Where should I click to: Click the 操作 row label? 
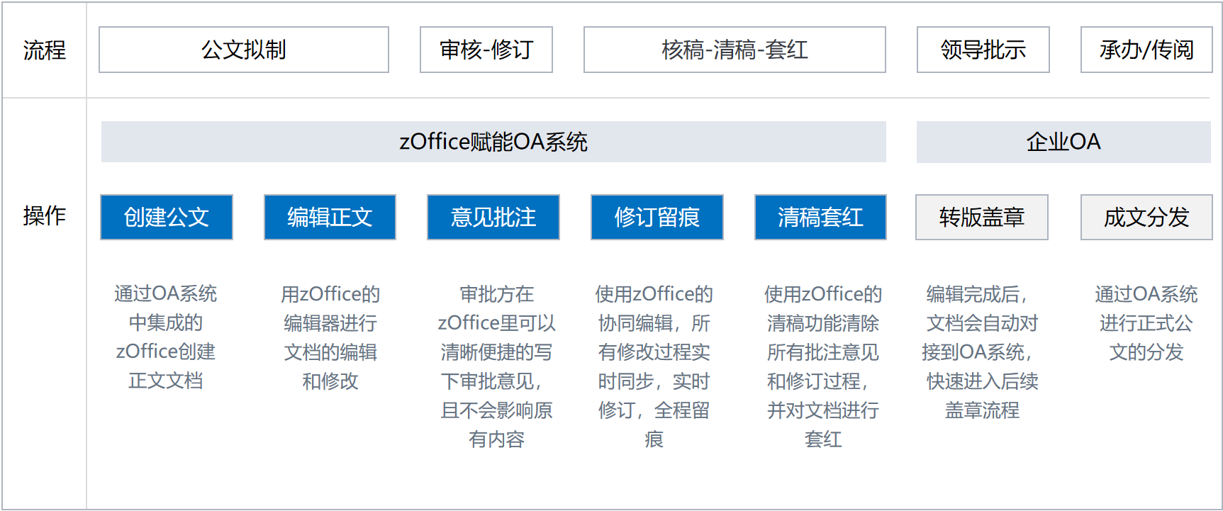tap(44, 215)
